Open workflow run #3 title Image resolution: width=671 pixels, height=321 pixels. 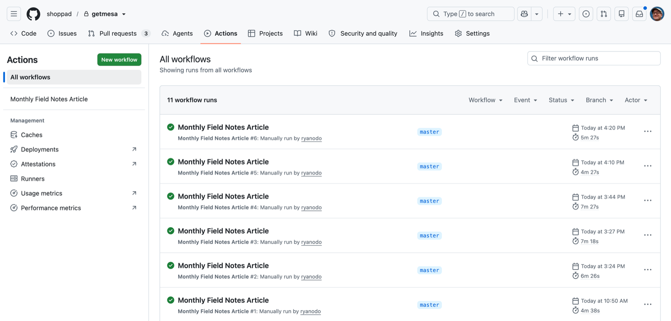tap(223, 231)
